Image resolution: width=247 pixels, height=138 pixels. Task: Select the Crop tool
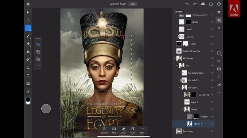click(x=28, y=68)
